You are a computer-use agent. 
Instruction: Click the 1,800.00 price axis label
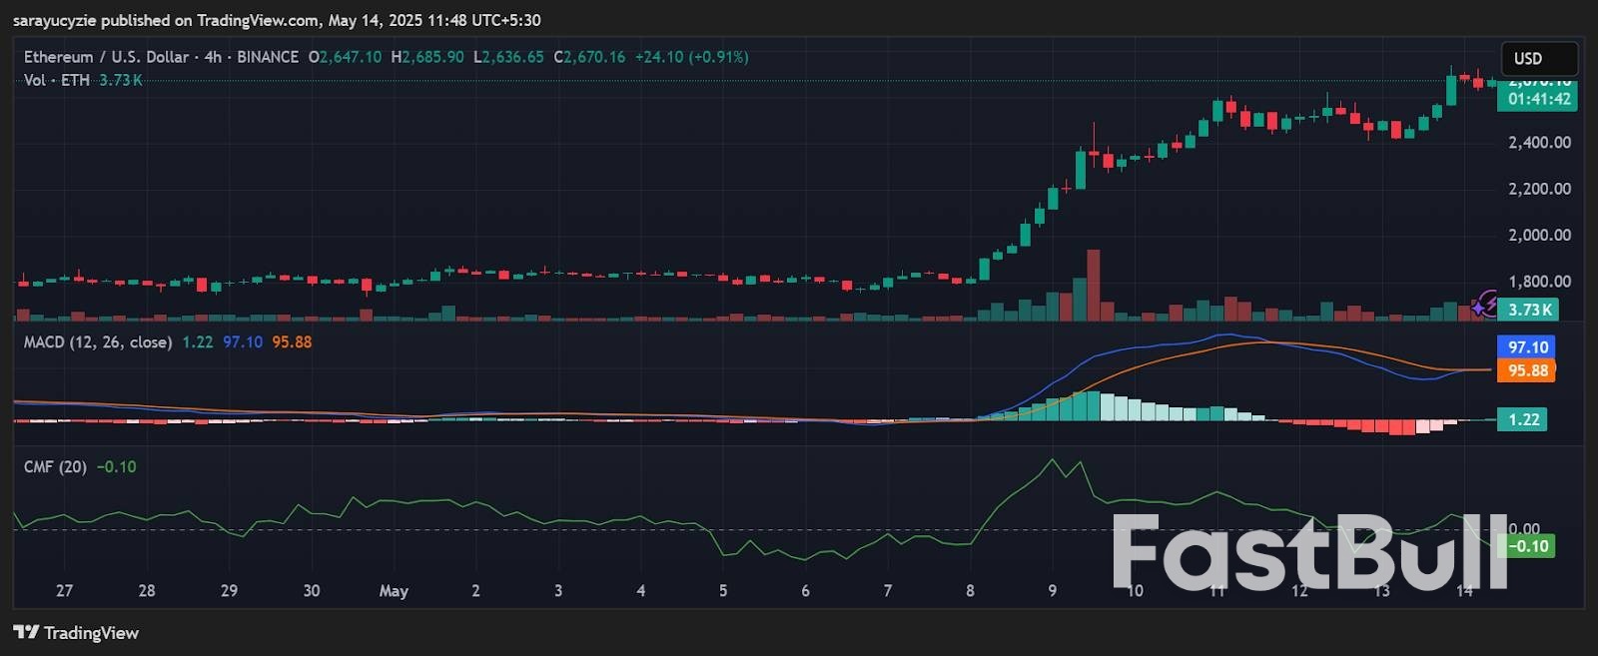click(x=1539, y=282)
